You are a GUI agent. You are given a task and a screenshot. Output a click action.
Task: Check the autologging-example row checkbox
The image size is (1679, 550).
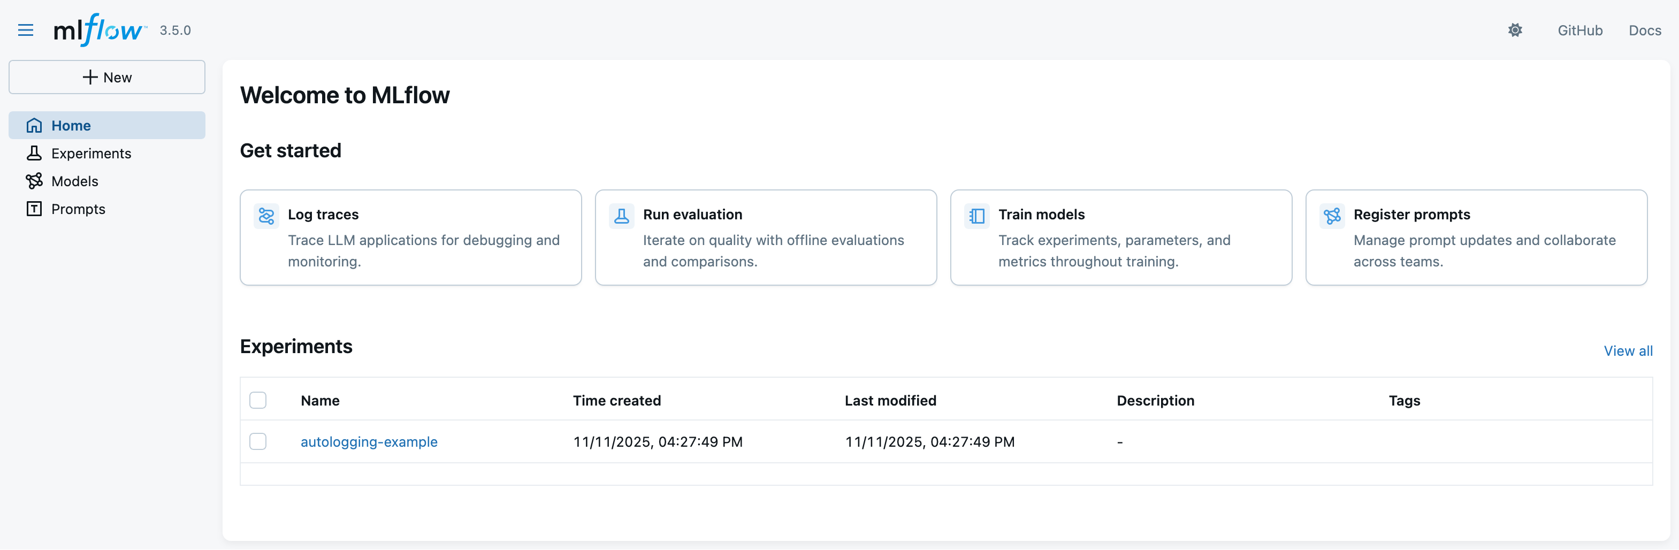click(x=258, y=441)
